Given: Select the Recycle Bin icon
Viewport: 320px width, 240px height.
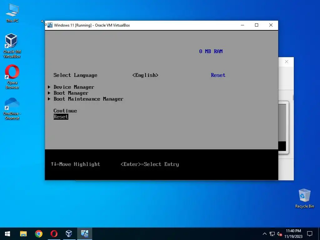Looking at the screenshot, I should coord(304,198).
